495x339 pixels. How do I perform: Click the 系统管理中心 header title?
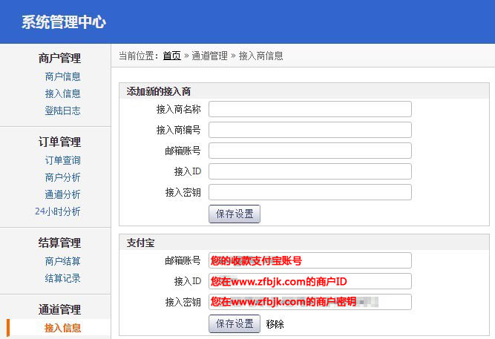click(x=64, y=22)
